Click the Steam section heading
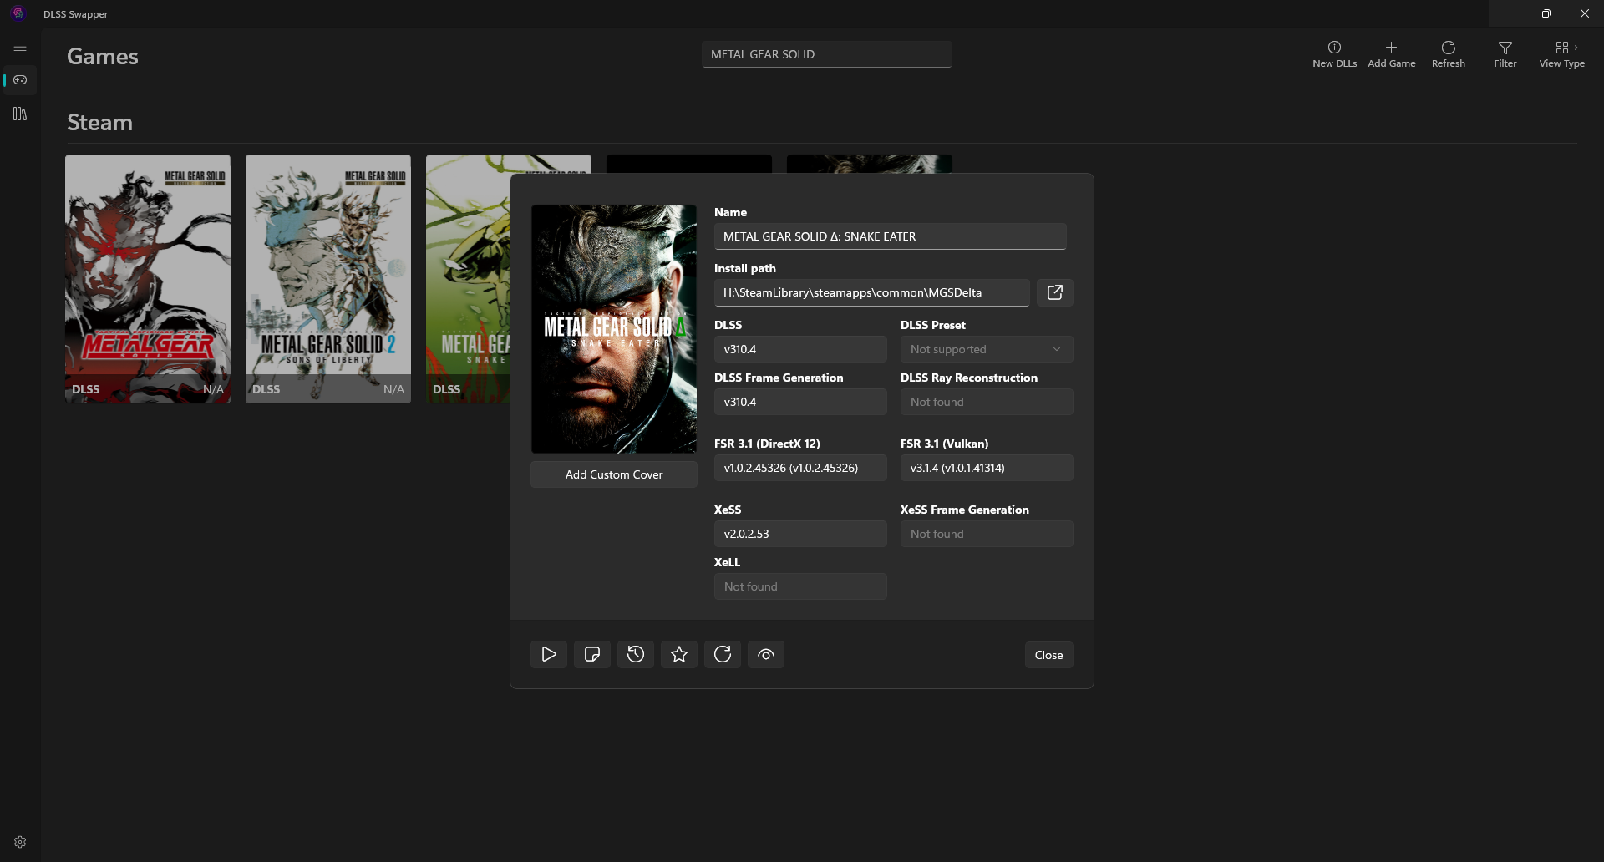Viewport: 1604px width, 862px height. coord(99,123)
